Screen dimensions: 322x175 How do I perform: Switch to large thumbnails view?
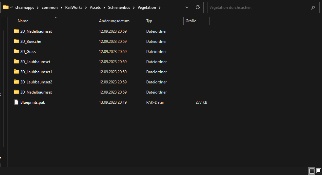coord(318,171)
